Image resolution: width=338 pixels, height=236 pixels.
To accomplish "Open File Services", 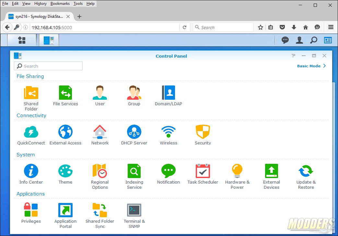I will (x=65, y=96).
